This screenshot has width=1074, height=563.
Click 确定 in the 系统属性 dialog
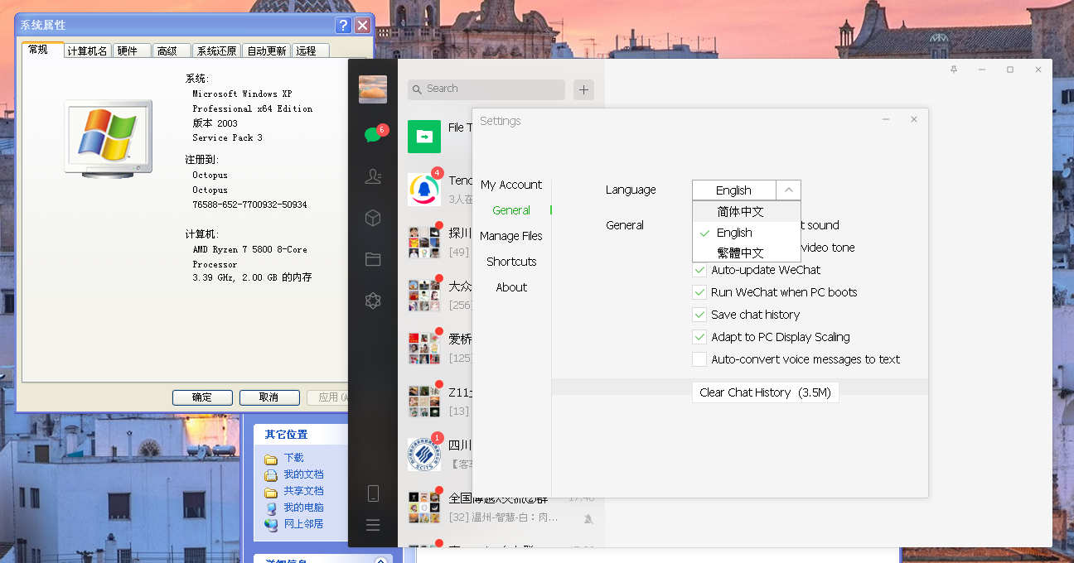click(x=202, y=397)
